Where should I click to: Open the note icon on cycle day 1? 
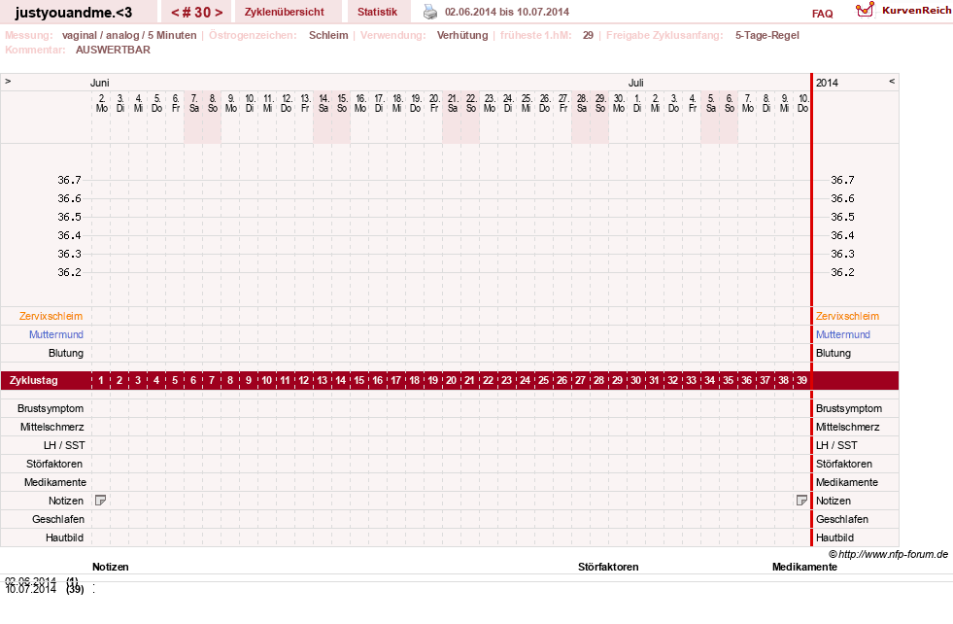pos(101,500)
